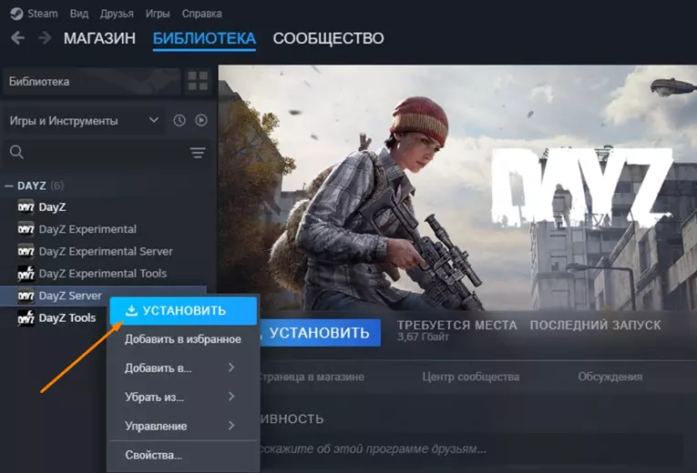
Task: Click the blue УСТАНОВИТЬ button on game page
Action: coord(320,333)
